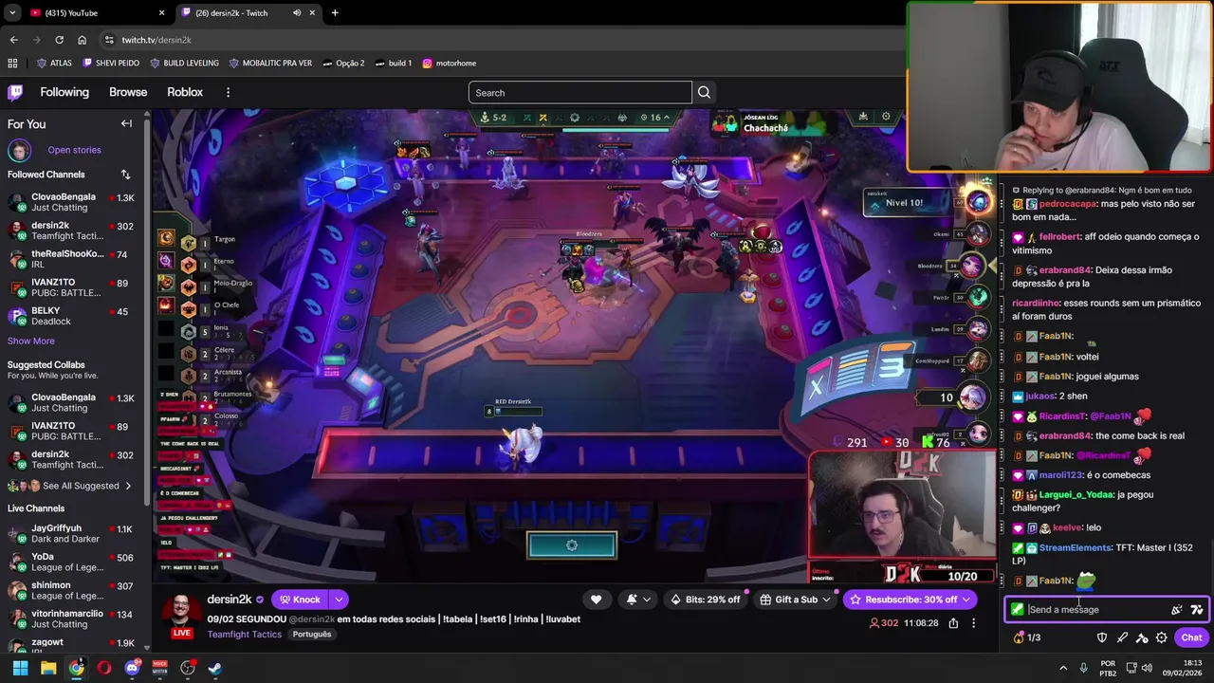Open Teamfight Tactics category link

tap(245, 634)
